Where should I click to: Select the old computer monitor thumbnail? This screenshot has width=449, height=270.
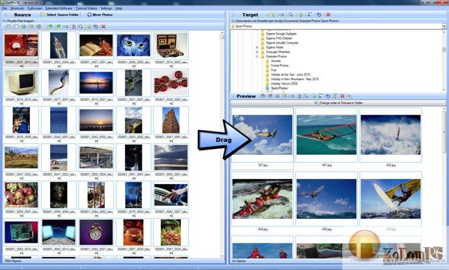coord(21,82)
